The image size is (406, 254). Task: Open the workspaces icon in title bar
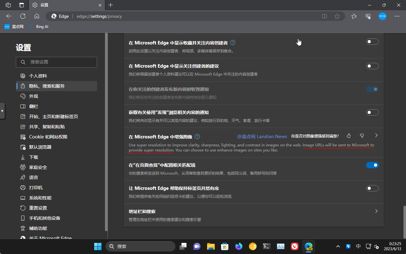(9, 5)
